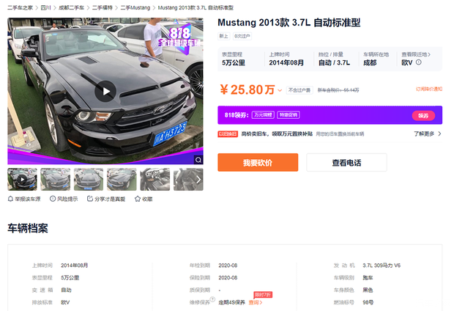454x311 pixels.
Task: Click the 分享才是真爱 share icon
Action: pos(90,199)
